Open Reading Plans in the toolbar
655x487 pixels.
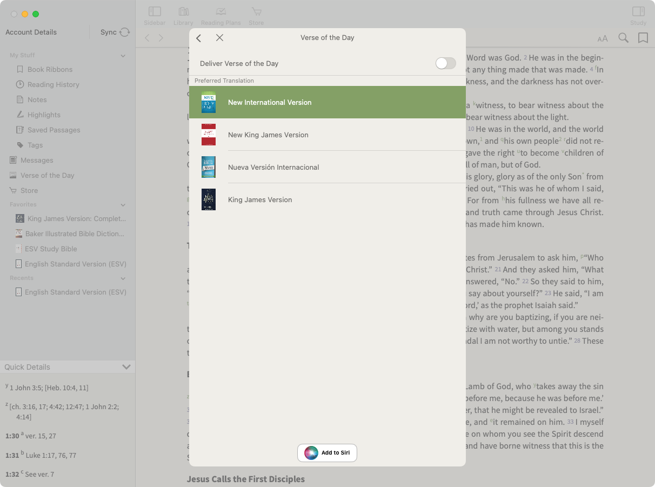pyautogui.click(x=220, y=16)
